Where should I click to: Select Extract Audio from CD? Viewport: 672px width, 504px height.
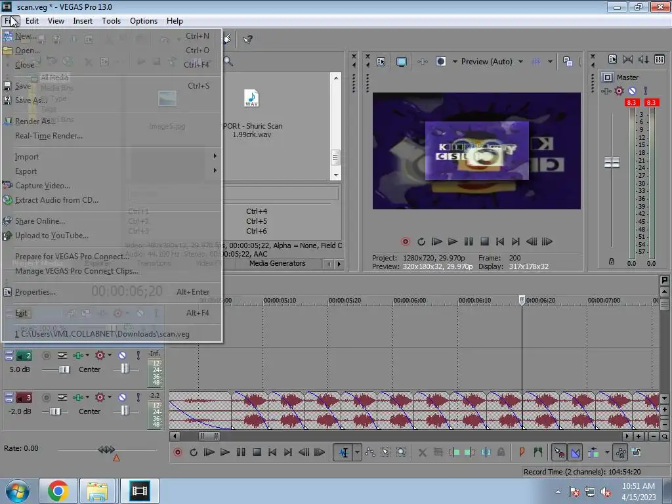coord(112,199)
